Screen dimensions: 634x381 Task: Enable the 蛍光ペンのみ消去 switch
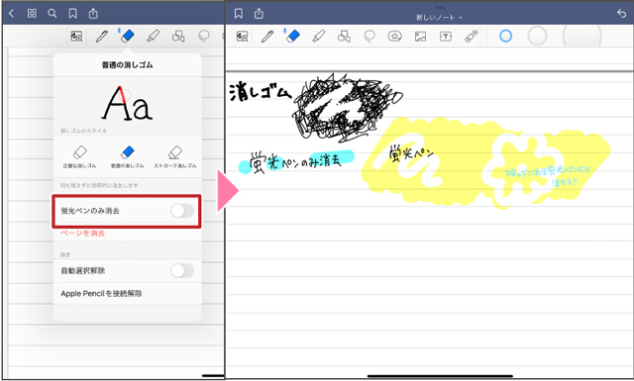[182, 211]
